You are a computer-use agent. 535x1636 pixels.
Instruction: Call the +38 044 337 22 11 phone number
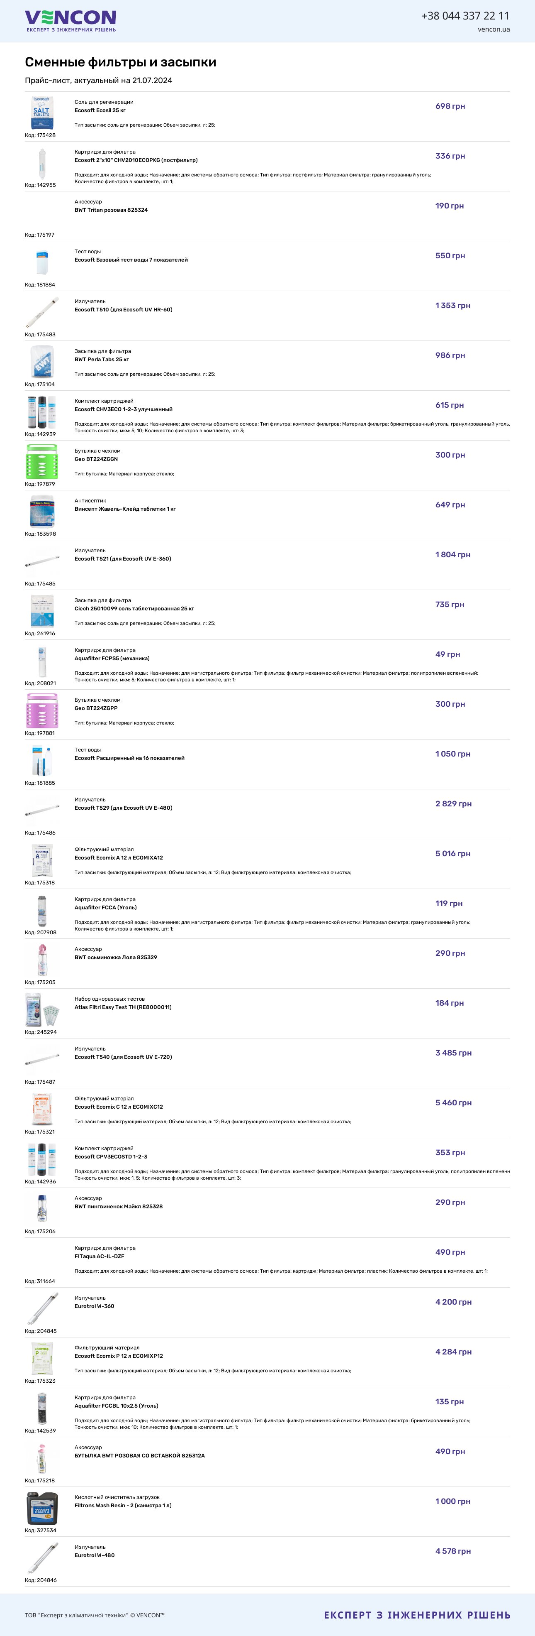tap(465, 15)
